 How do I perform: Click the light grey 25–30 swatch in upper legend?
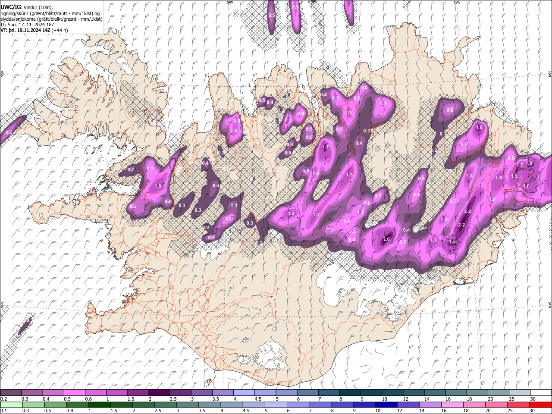(x=520, y=393)
